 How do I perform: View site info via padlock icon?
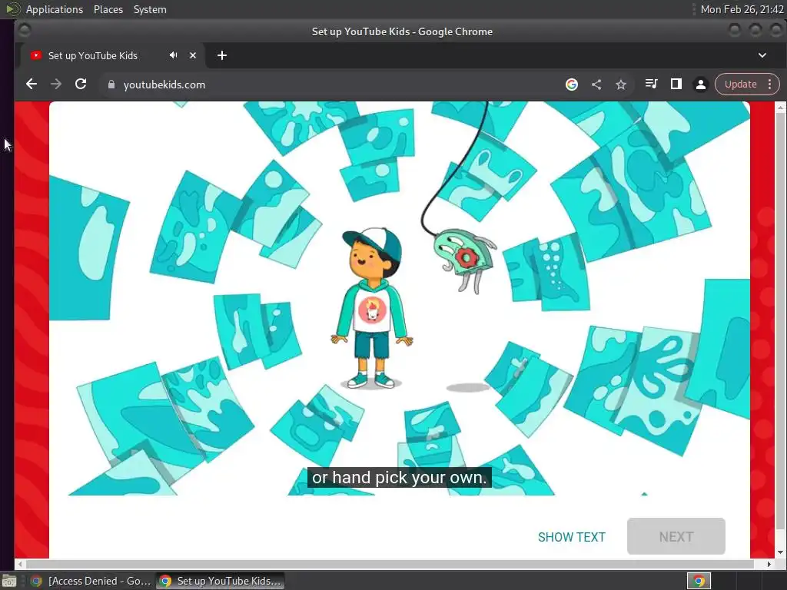pos(111,85)
